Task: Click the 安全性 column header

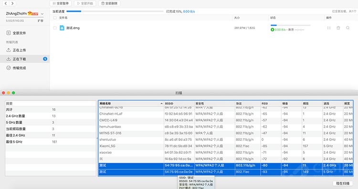Action: point(215,103)
